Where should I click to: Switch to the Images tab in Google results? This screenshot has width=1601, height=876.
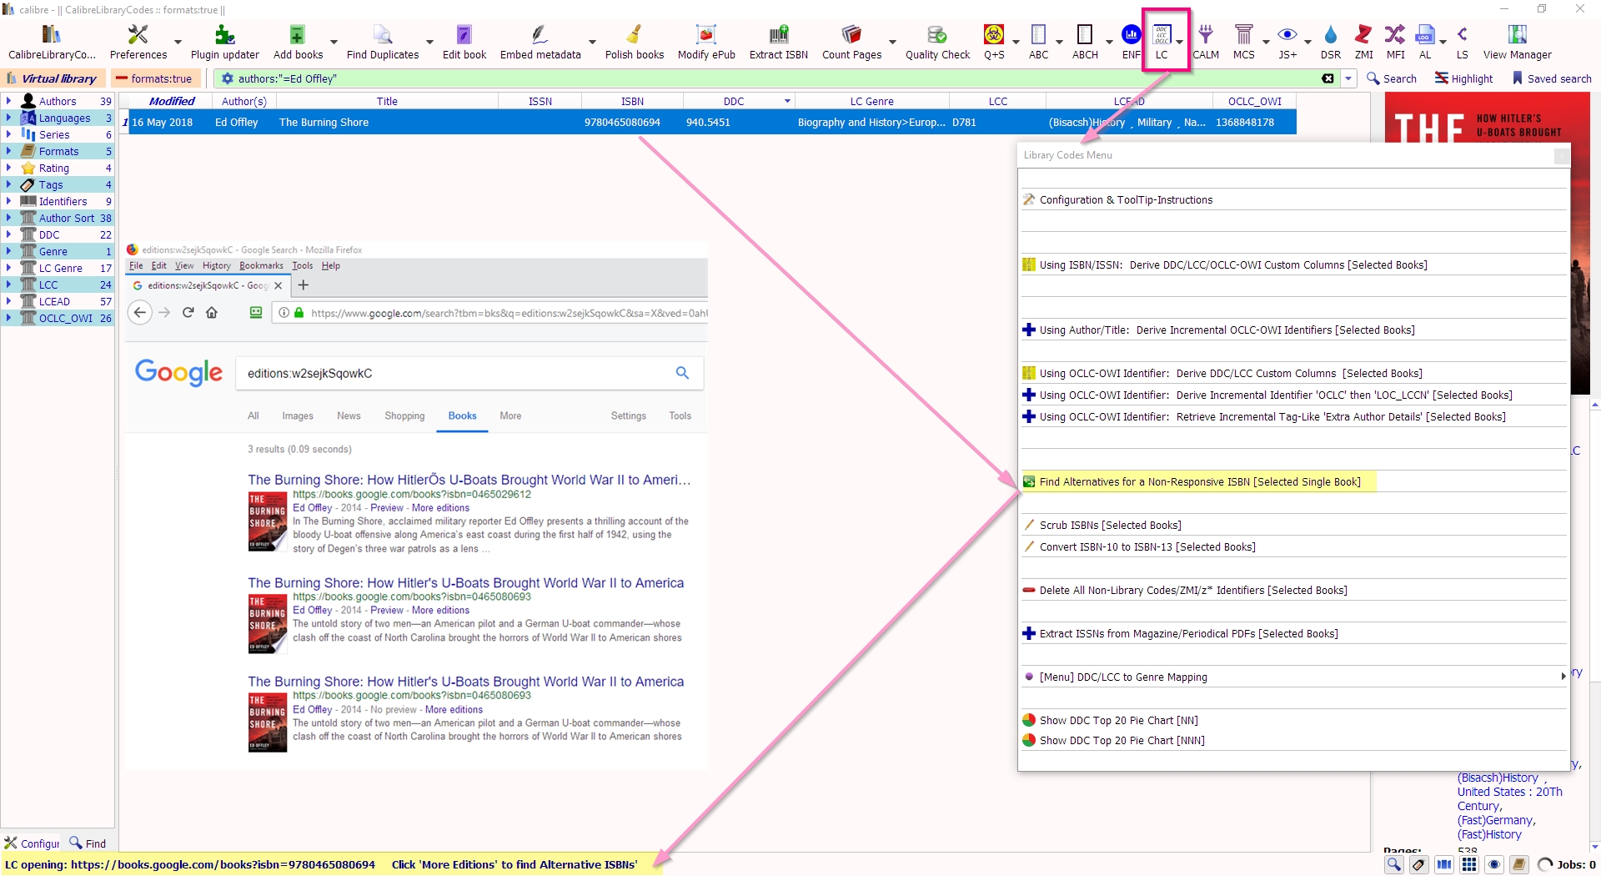(x=298, y=416)
